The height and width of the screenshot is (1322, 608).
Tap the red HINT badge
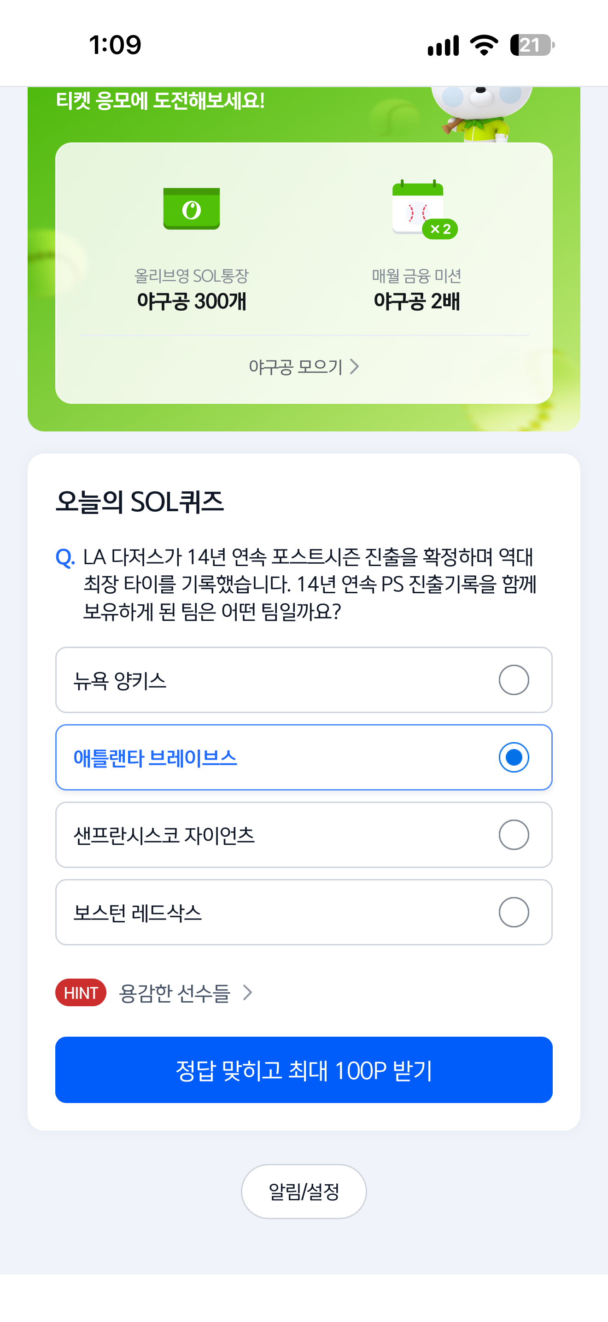tap(81, 992)
